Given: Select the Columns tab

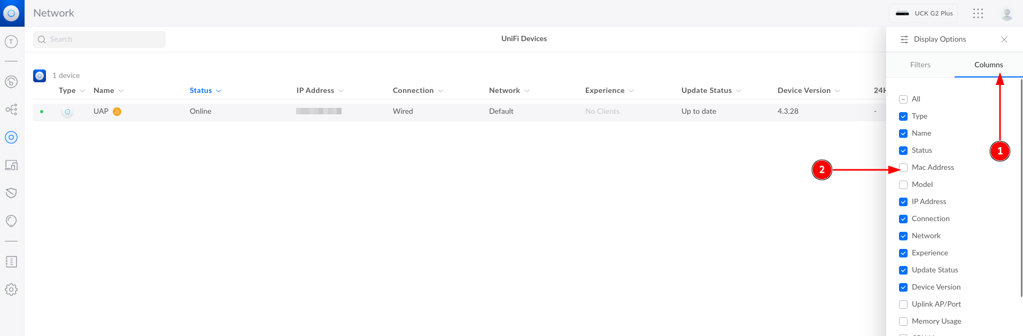Looking at the screenshot, I should (988, 65).
